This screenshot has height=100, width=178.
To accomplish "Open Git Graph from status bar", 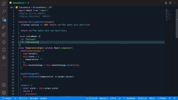I will coord(34,98).
